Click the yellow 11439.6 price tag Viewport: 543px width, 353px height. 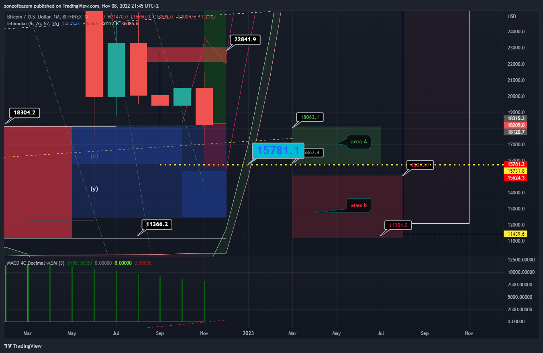click(515, 234)
